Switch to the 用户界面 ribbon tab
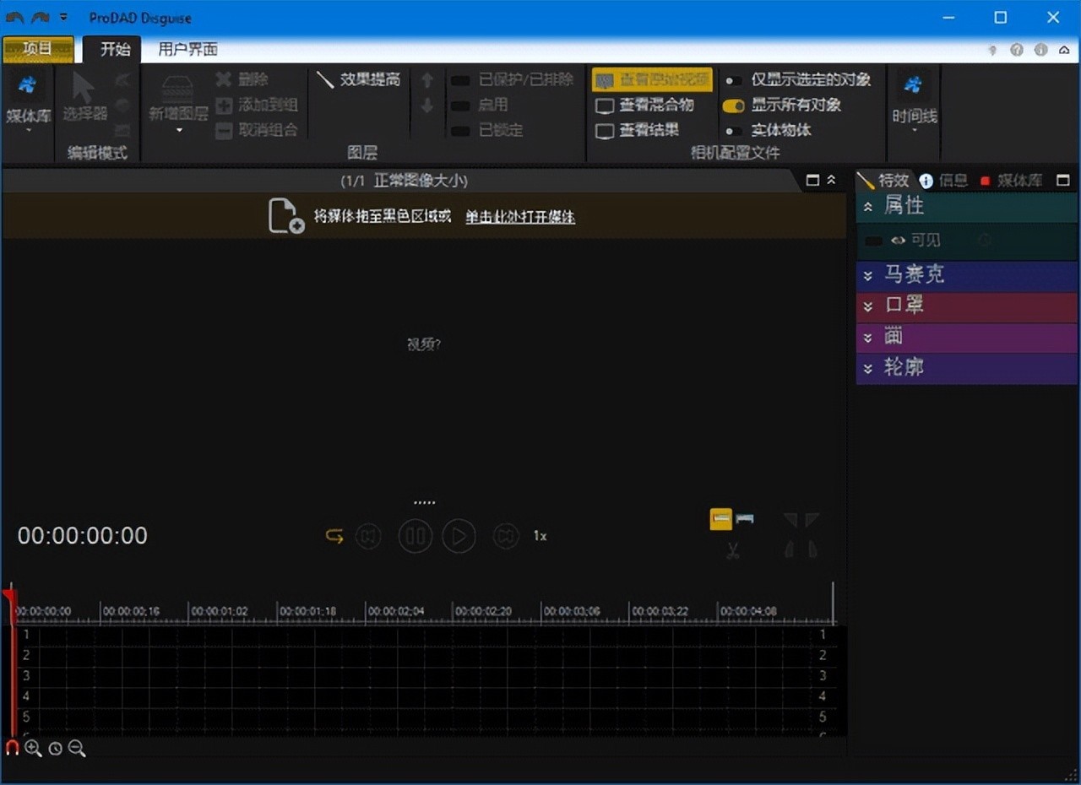The width and height of the screenshot is (1081, 785). point(187,50)
